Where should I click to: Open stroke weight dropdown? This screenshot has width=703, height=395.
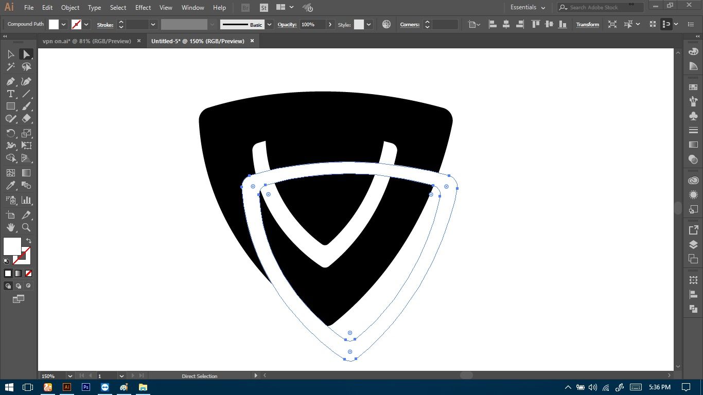click(153, 24)
